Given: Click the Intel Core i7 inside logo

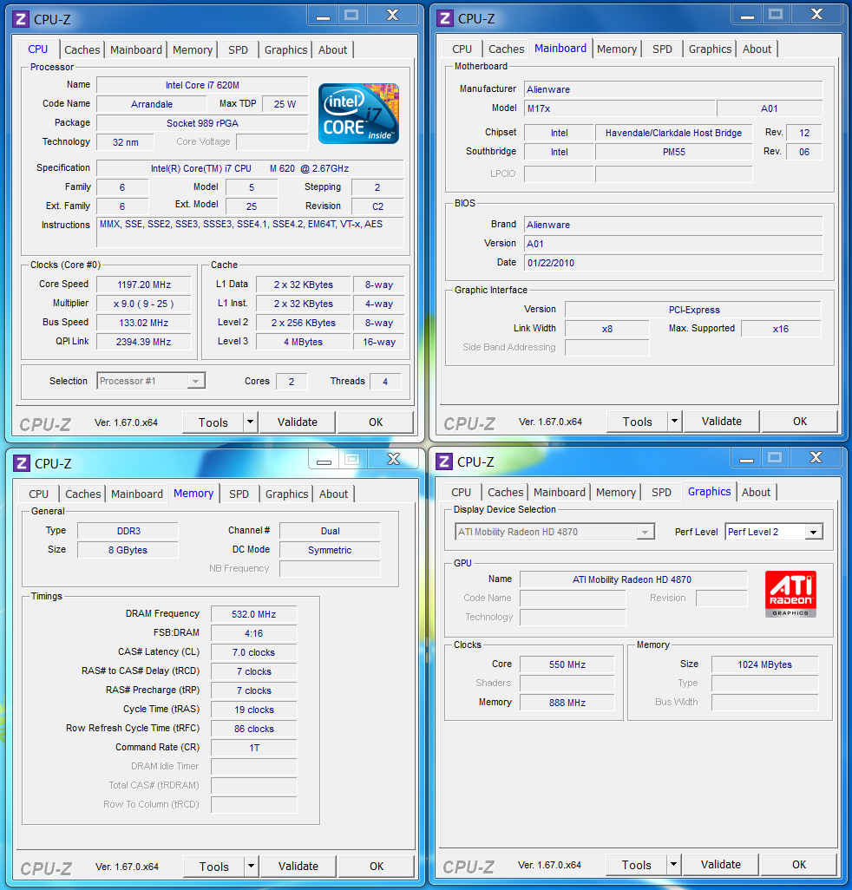Looking at the screenshot, I should (x=358, y=114).
